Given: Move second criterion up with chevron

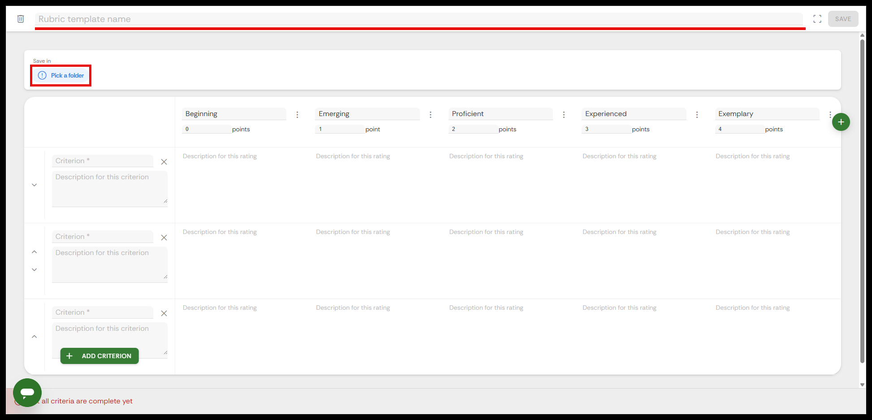Looking at the screenshot, I should (35, 252).
